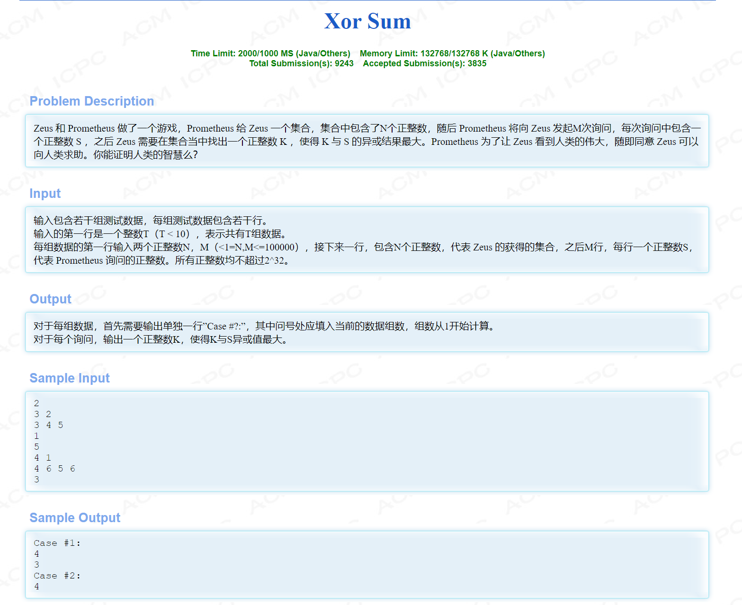The image size is (742, 605).
Task: Click the 'Input' section heading
Action: (x=45, y=194)
